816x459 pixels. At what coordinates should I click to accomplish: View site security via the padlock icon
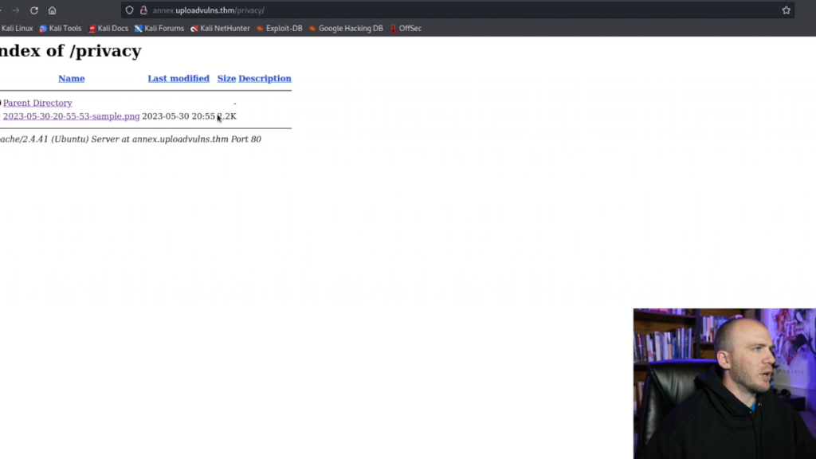click(x=143, y=10)
